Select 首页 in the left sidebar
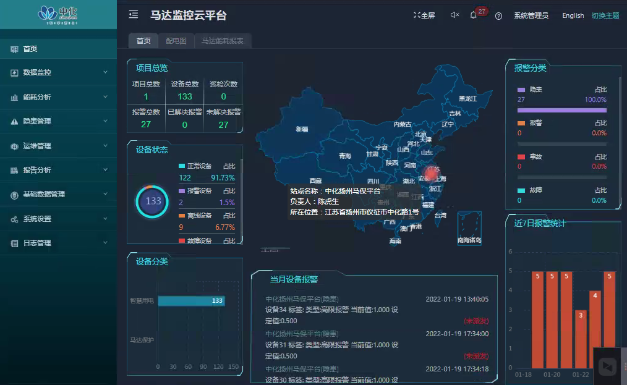Viewport: 627px width, 385px height. pos(30,49)
